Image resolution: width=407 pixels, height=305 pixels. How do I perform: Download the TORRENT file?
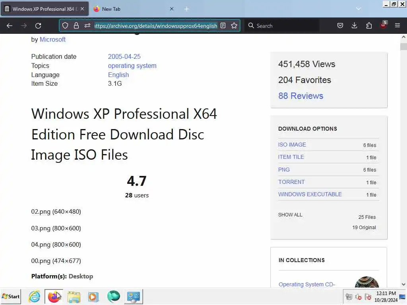291,182
